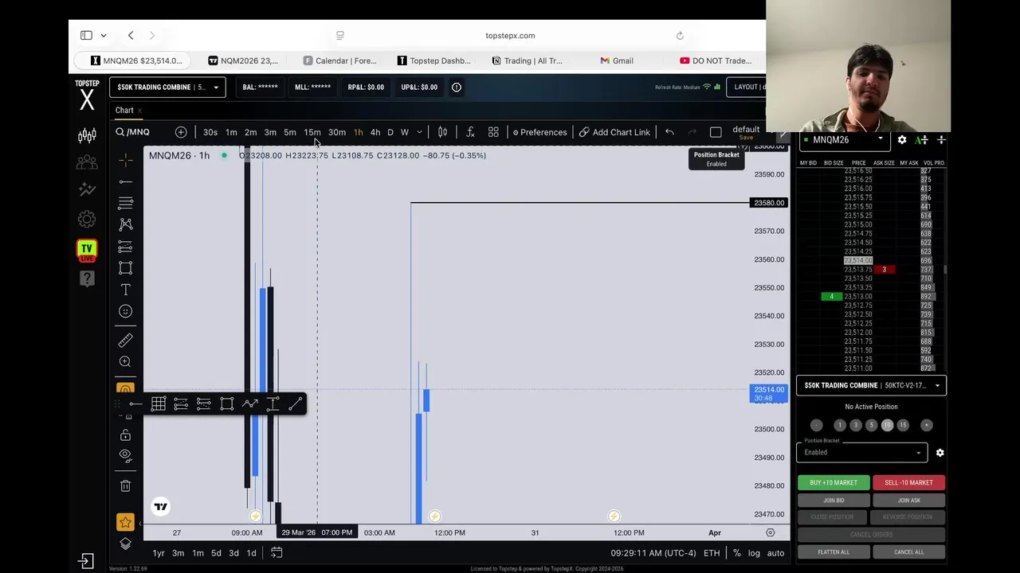Image resolution: width=1020 pixels, height=573 pixels.
Task: Open chart type candles icon in toolbar
Action: 442,132
